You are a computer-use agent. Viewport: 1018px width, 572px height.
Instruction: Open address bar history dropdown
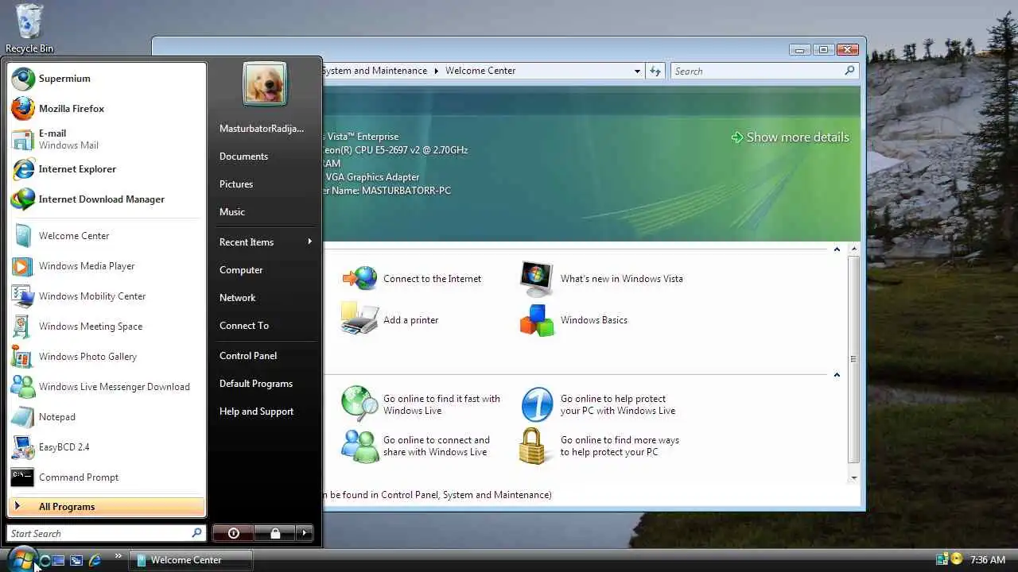[x=637, y=71]
